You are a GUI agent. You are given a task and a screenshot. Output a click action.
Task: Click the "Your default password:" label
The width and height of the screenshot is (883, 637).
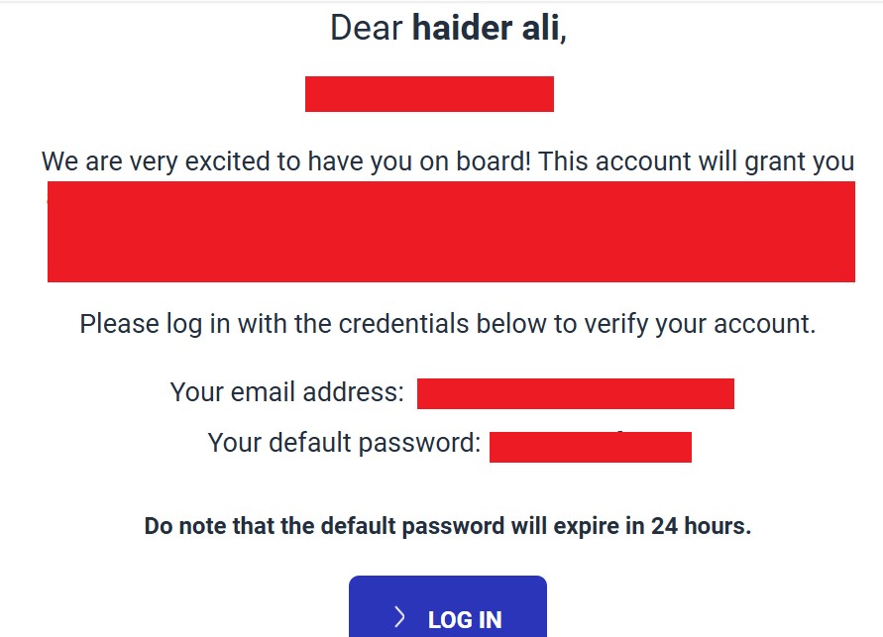click(344, 442)
